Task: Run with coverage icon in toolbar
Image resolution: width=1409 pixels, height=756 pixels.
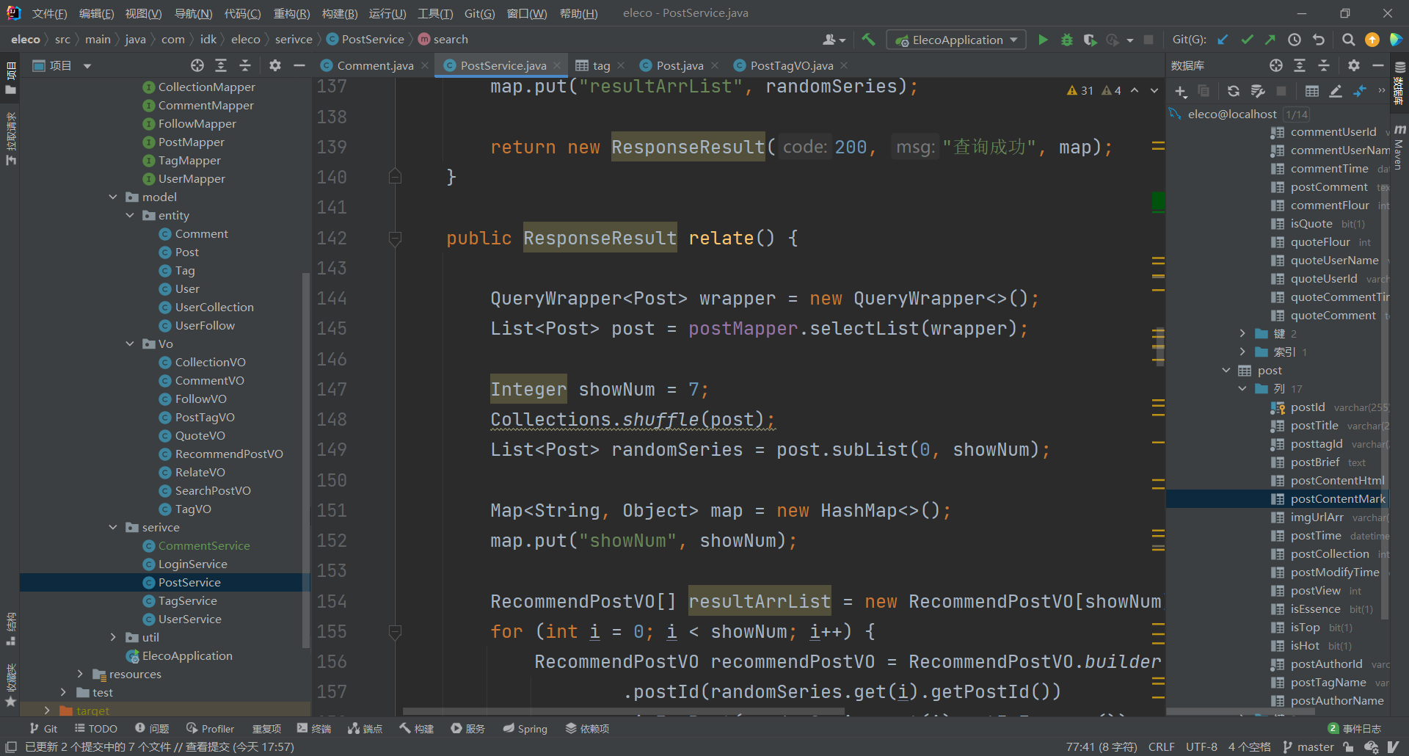Action: [x=1090, y=40]
